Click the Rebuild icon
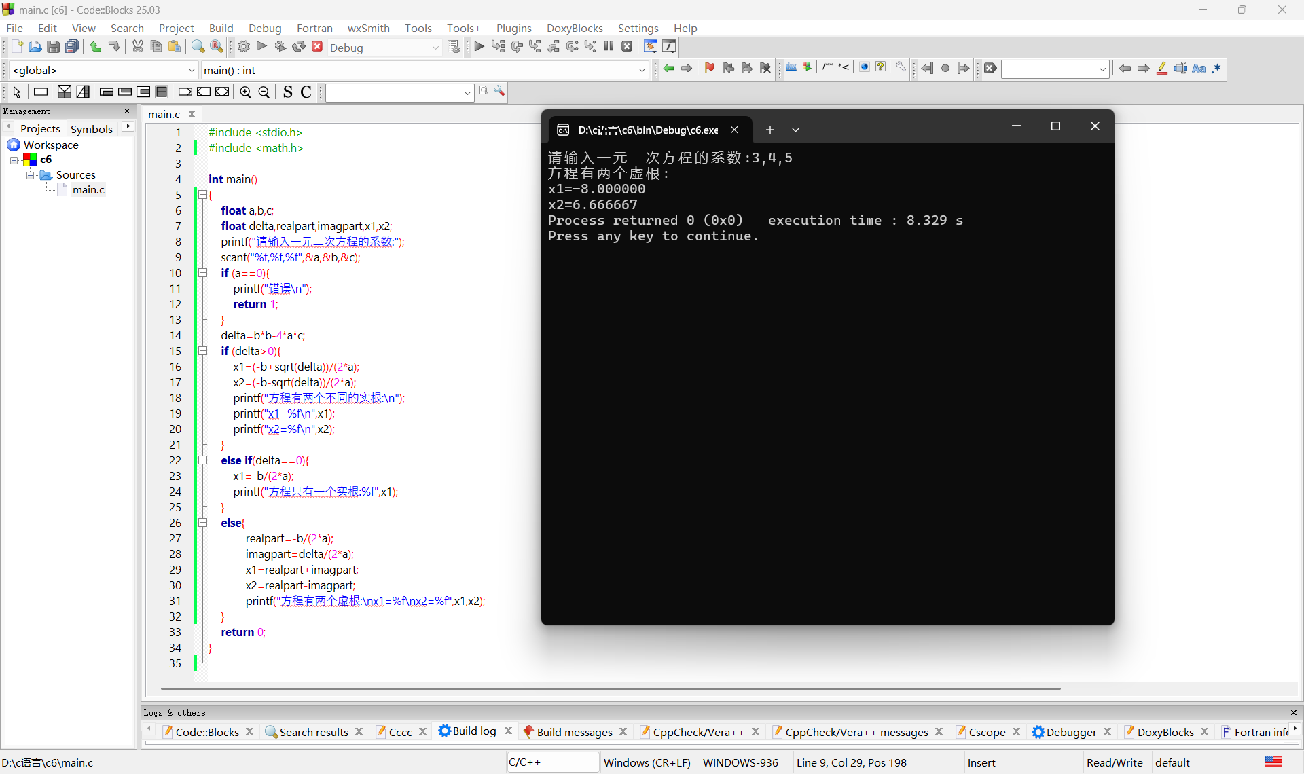Image resolution: width=1304 pixels, height=774 pixels. pos(299,47)
